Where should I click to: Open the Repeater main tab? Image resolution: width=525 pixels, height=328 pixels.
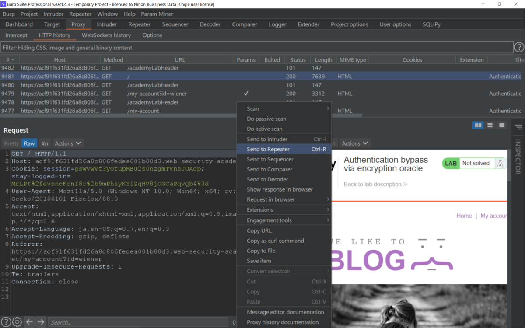coord(140,24)
